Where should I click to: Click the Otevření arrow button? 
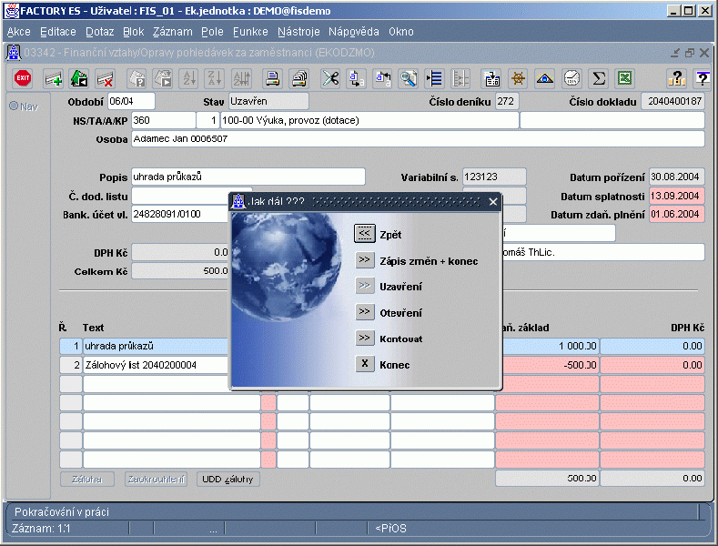pyautogui.click(x=365, y=312)
